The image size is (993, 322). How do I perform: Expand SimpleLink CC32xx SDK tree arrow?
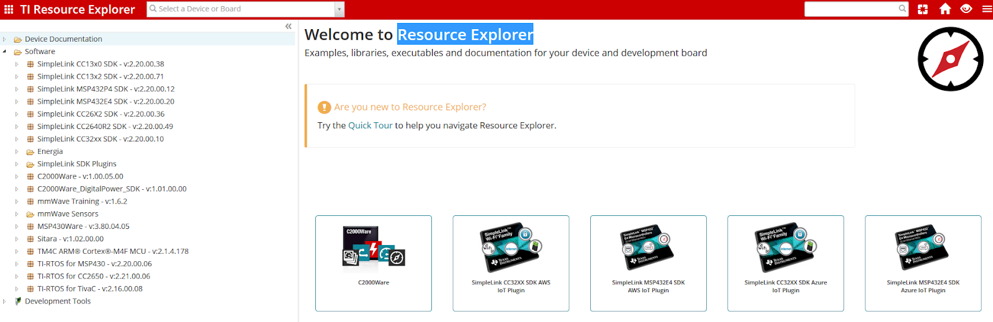pyautogui.click(x=17, y=139)
